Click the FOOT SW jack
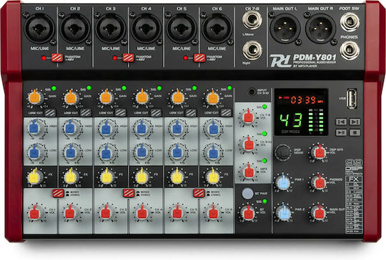 click(x=350, y=22)
